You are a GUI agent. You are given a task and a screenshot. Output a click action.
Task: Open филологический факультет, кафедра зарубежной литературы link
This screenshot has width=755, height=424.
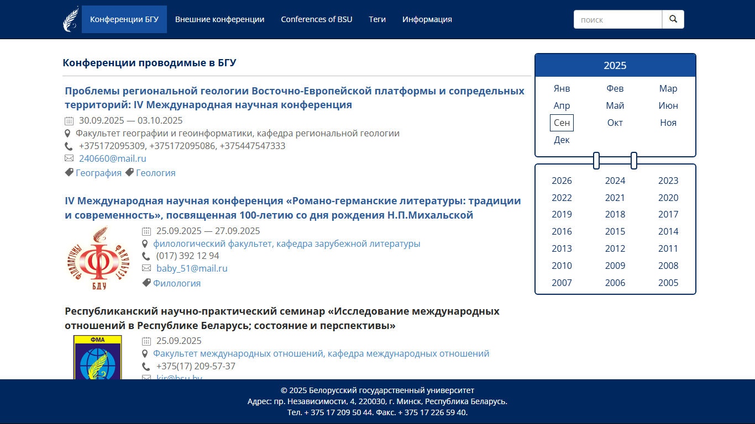287,243
